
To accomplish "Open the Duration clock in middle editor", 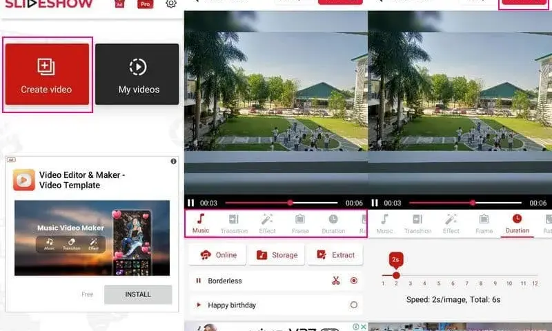I will [333, 223].
